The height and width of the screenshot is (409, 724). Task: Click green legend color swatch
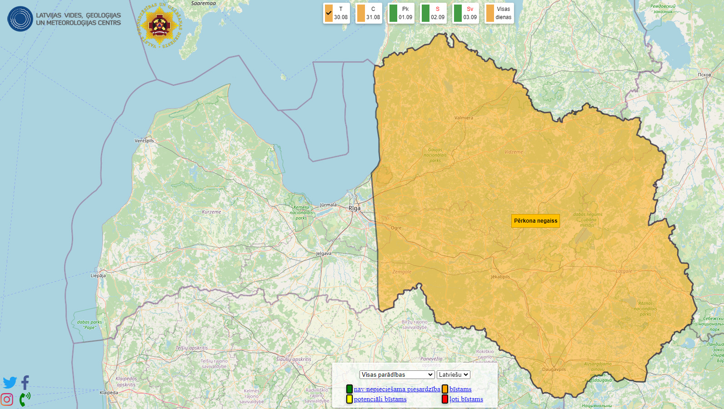tap(349, 389)
